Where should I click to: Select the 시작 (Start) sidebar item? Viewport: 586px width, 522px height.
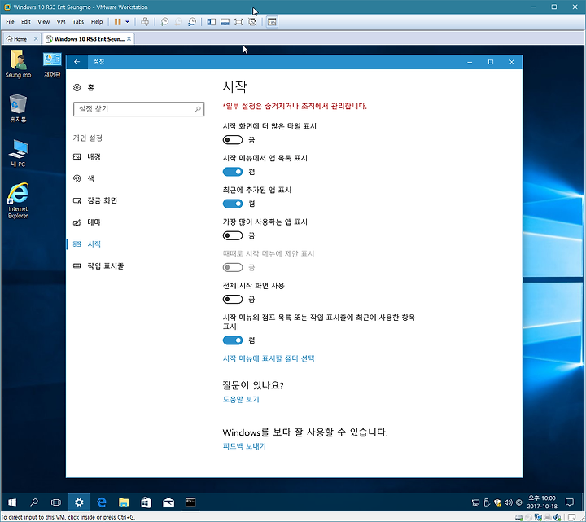tap(87, 244)
